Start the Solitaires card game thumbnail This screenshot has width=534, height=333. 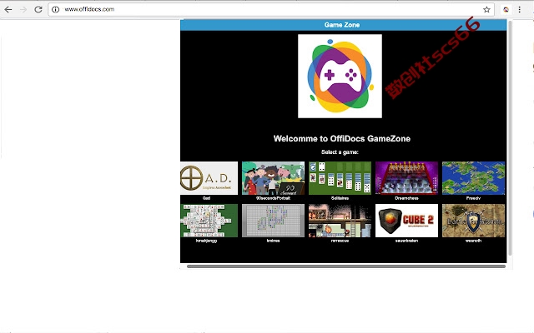[x=340, y=178]
